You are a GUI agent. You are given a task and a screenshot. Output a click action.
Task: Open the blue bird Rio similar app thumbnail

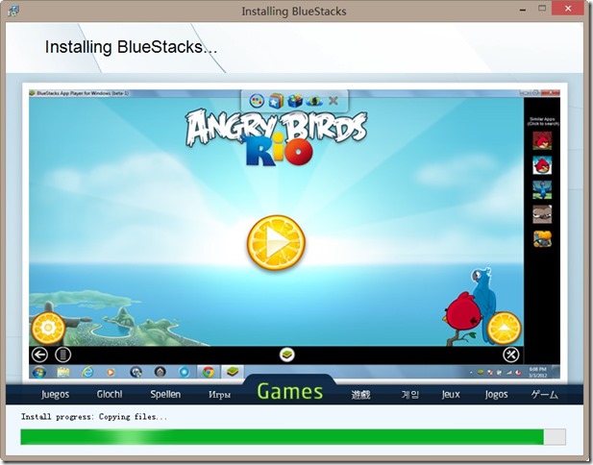pos(542,190)
